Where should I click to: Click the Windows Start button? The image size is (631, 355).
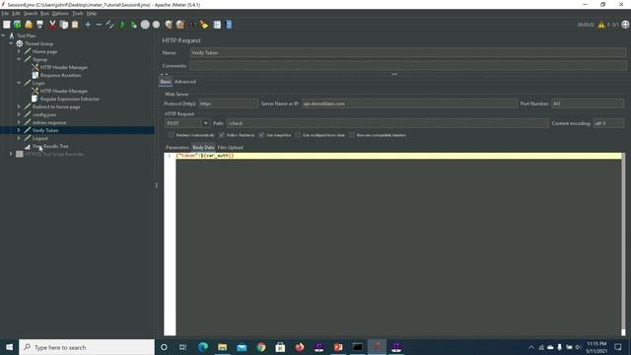(x=9, y=347)
